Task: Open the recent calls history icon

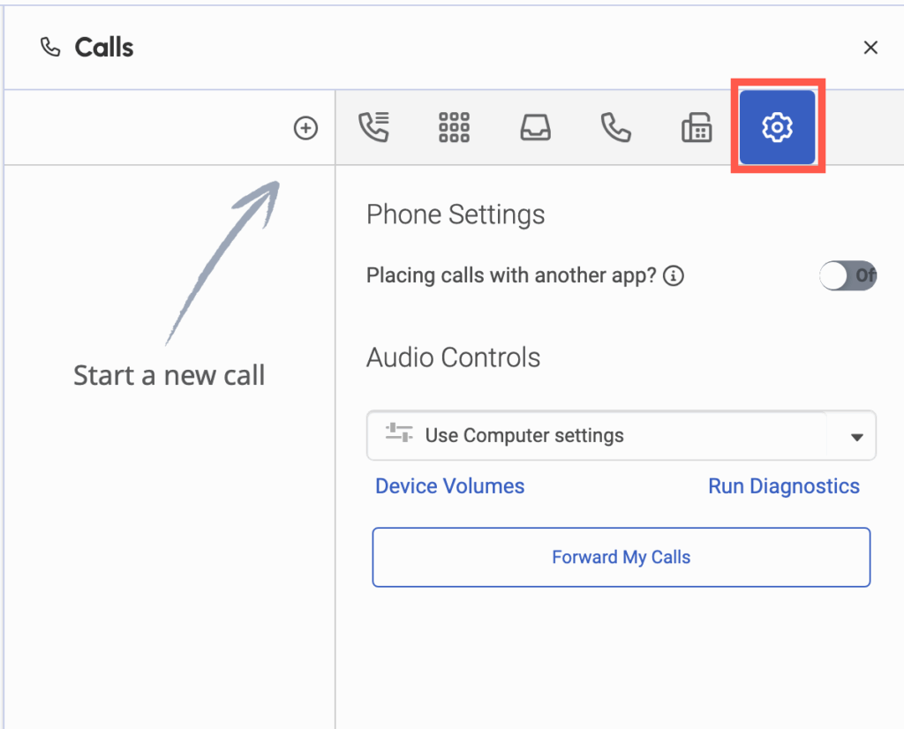Action: [373, 127]
